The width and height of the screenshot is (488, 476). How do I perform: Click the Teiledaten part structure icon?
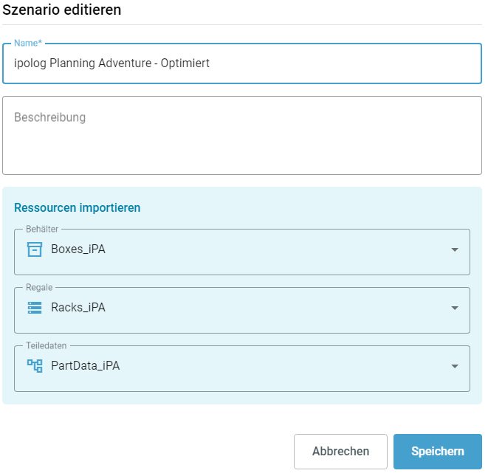[35, 366]
